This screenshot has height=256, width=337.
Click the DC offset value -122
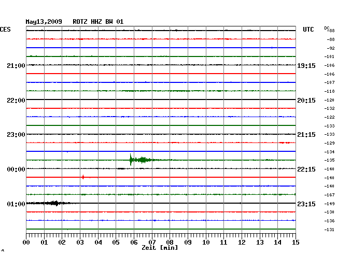point(329,117)
